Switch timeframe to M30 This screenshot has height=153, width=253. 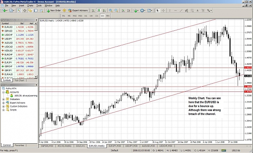tap(80, 16)
